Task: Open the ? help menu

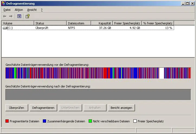Action: tap(42, 10)
